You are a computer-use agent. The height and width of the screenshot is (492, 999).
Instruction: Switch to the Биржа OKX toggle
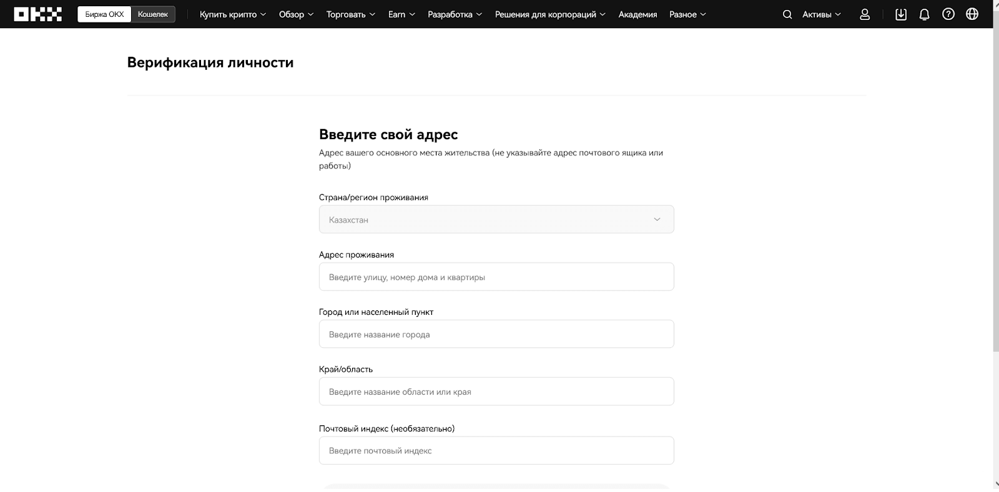click(x=104, y=14)
